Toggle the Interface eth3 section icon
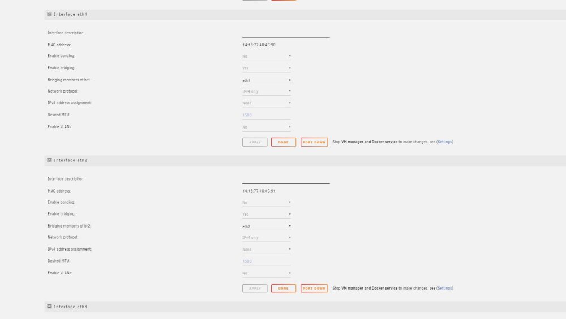 [49, 307]
